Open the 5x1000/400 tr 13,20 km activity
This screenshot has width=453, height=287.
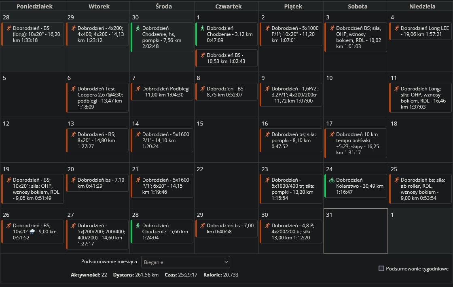point(291,189)
